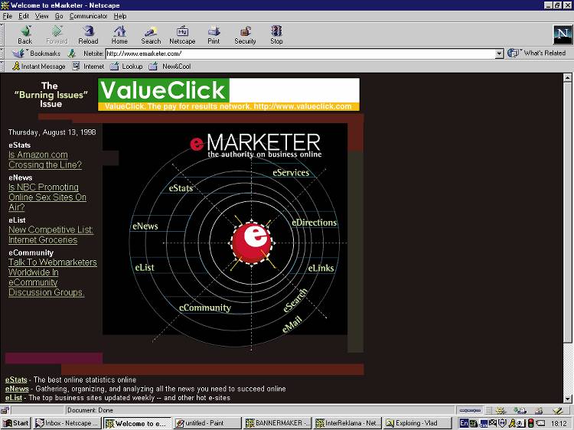This screenshot has height=430, width=574.
Task: Open the View menu
Action: tap(41, 16)
